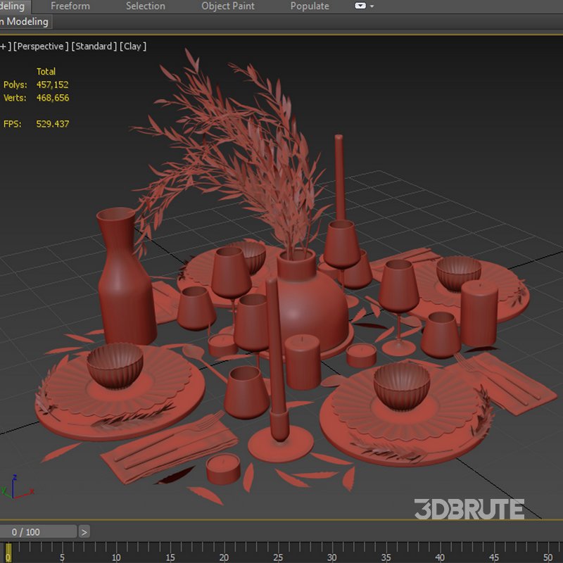Click frame 50 on the timeline ruler
563x563 pixels.
(549, 556)
